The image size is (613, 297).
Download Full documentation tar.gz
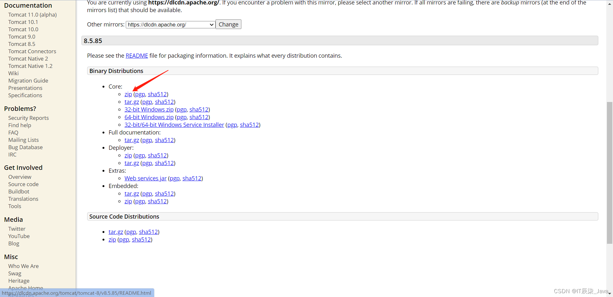coord(132,140)
